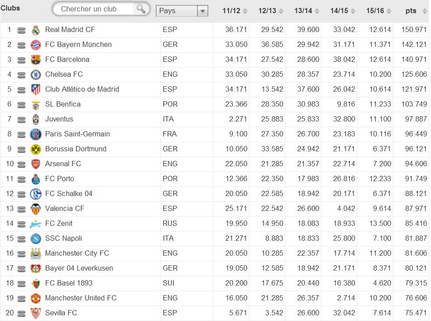Sort by the 11/12 season column

(x=235, y=11)
